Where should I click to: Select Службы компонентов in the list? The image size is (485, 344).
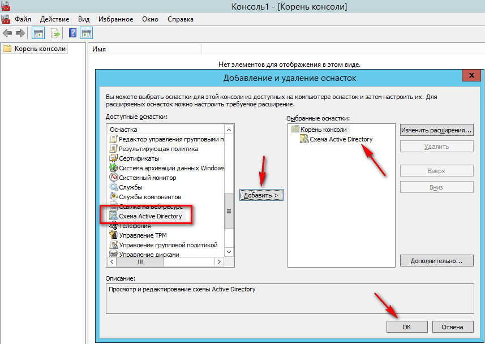point(150,197)
